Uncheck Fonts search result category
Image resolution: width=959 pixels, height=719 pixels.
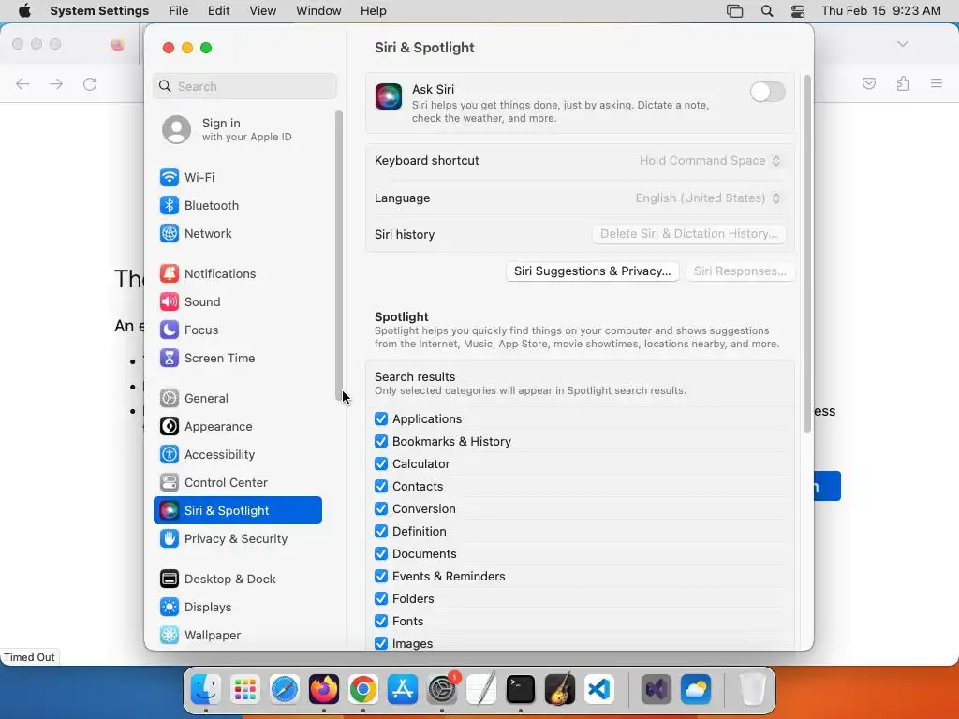[381, 622]
